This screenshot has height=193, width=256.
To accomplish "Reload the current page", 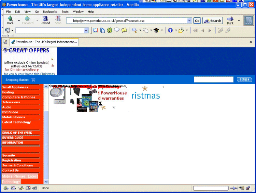I will 45,20.
